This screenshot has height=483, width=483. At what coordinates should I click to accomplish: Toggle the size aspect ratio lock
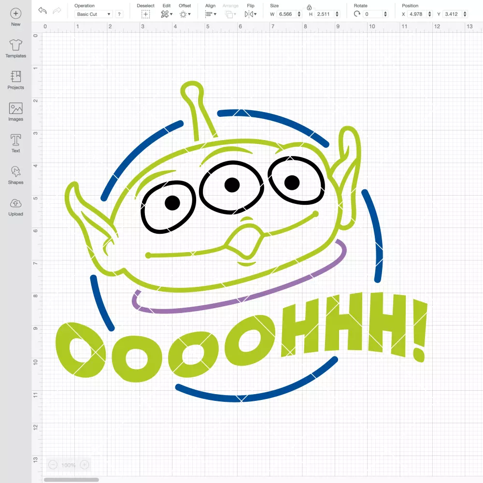click(309, 7)
